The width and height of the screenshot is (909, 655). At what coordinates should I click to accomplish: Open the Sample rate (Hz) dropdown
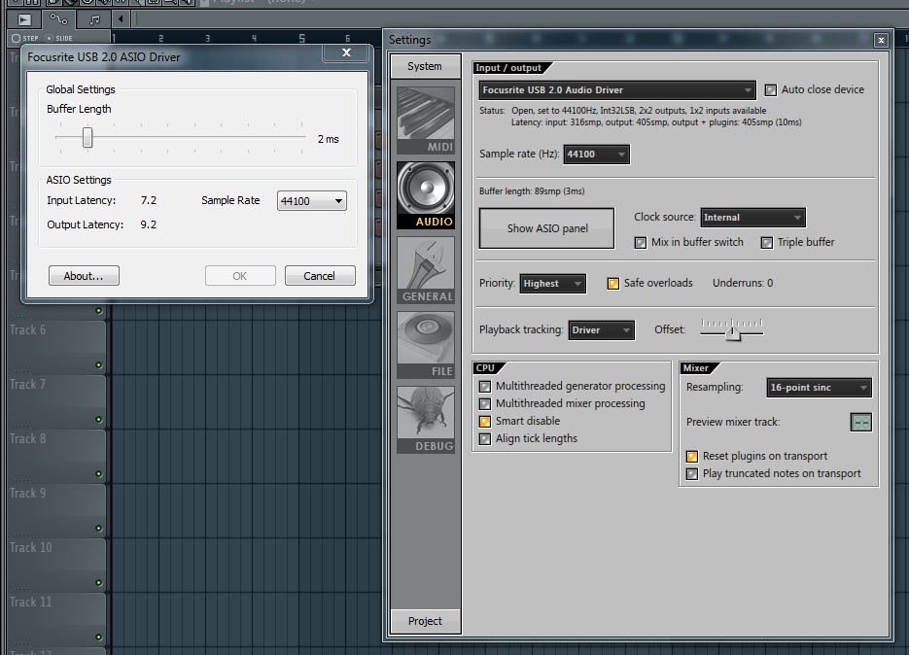[597, 155]
